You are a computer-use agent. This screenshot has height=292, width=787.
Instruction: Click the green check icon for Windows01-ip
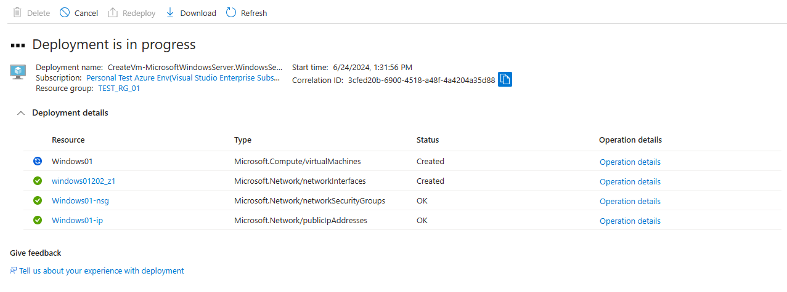pyautogui.click(x=38, y=220)
